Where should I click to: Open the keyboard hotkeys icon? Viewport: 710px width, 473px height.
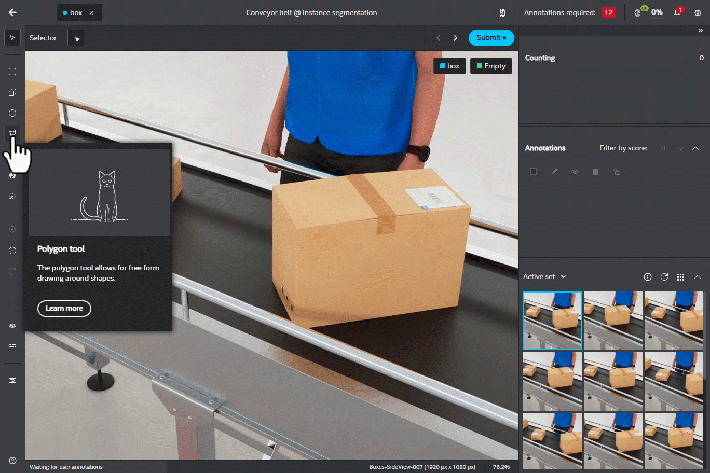(x=12, y=380)
